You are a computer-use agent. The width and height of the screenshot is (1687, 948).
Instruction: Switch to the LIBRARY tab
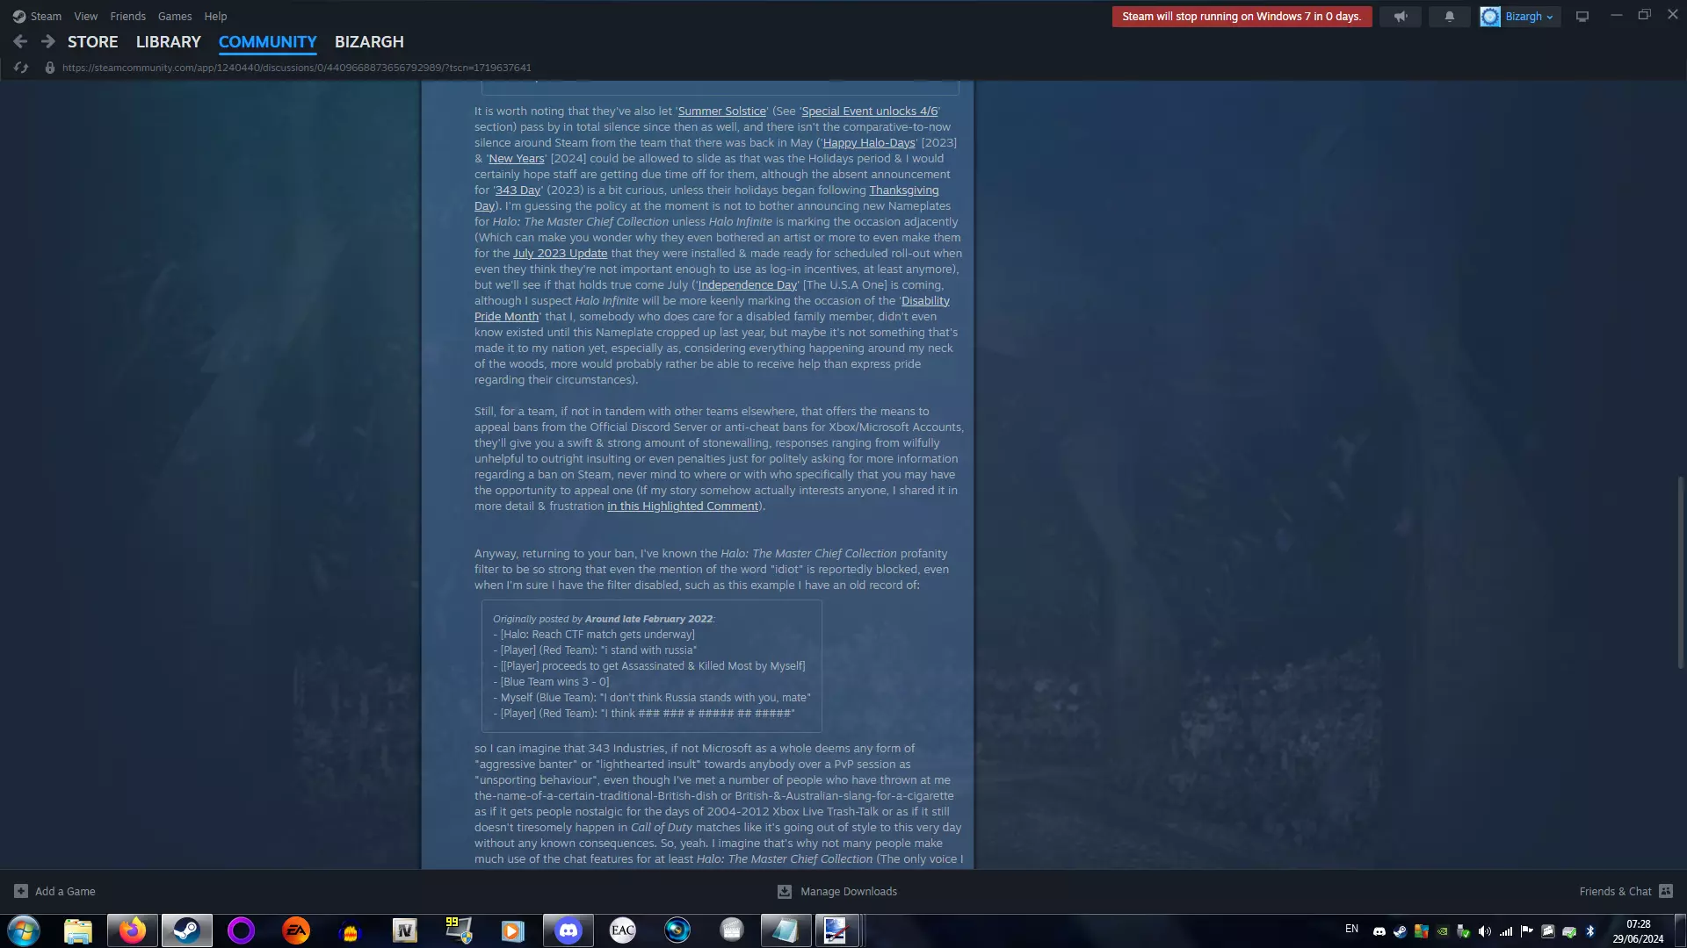pos(168,41)
